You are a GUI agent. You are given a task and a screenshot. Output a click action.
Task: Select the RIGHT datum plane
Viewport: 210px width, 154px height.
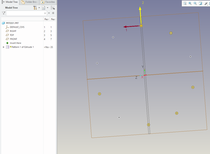click(13, 31)
